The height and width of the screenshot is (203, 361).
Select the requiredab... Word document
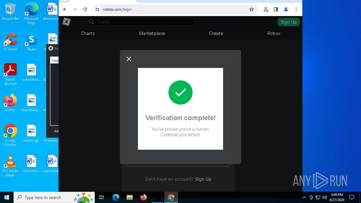(x=51, y=164)
